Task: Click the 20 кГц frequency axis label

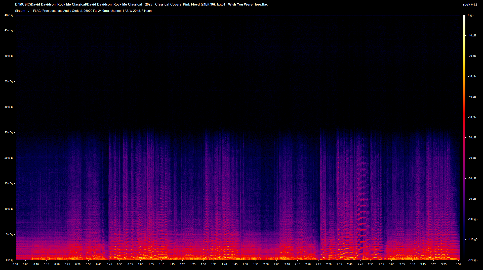Action: coord(9,158)
